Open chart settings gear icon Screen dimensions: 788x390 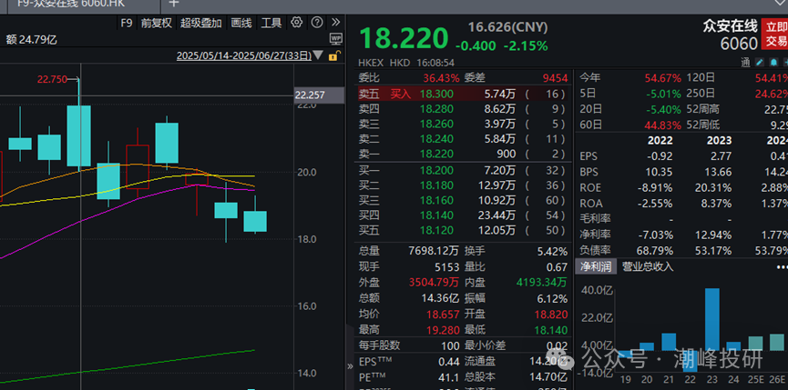[296, 23]
